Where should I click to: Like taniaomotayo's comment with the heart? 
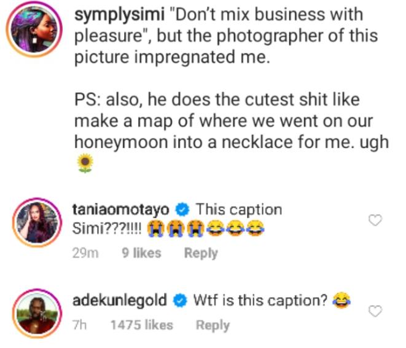374,221
